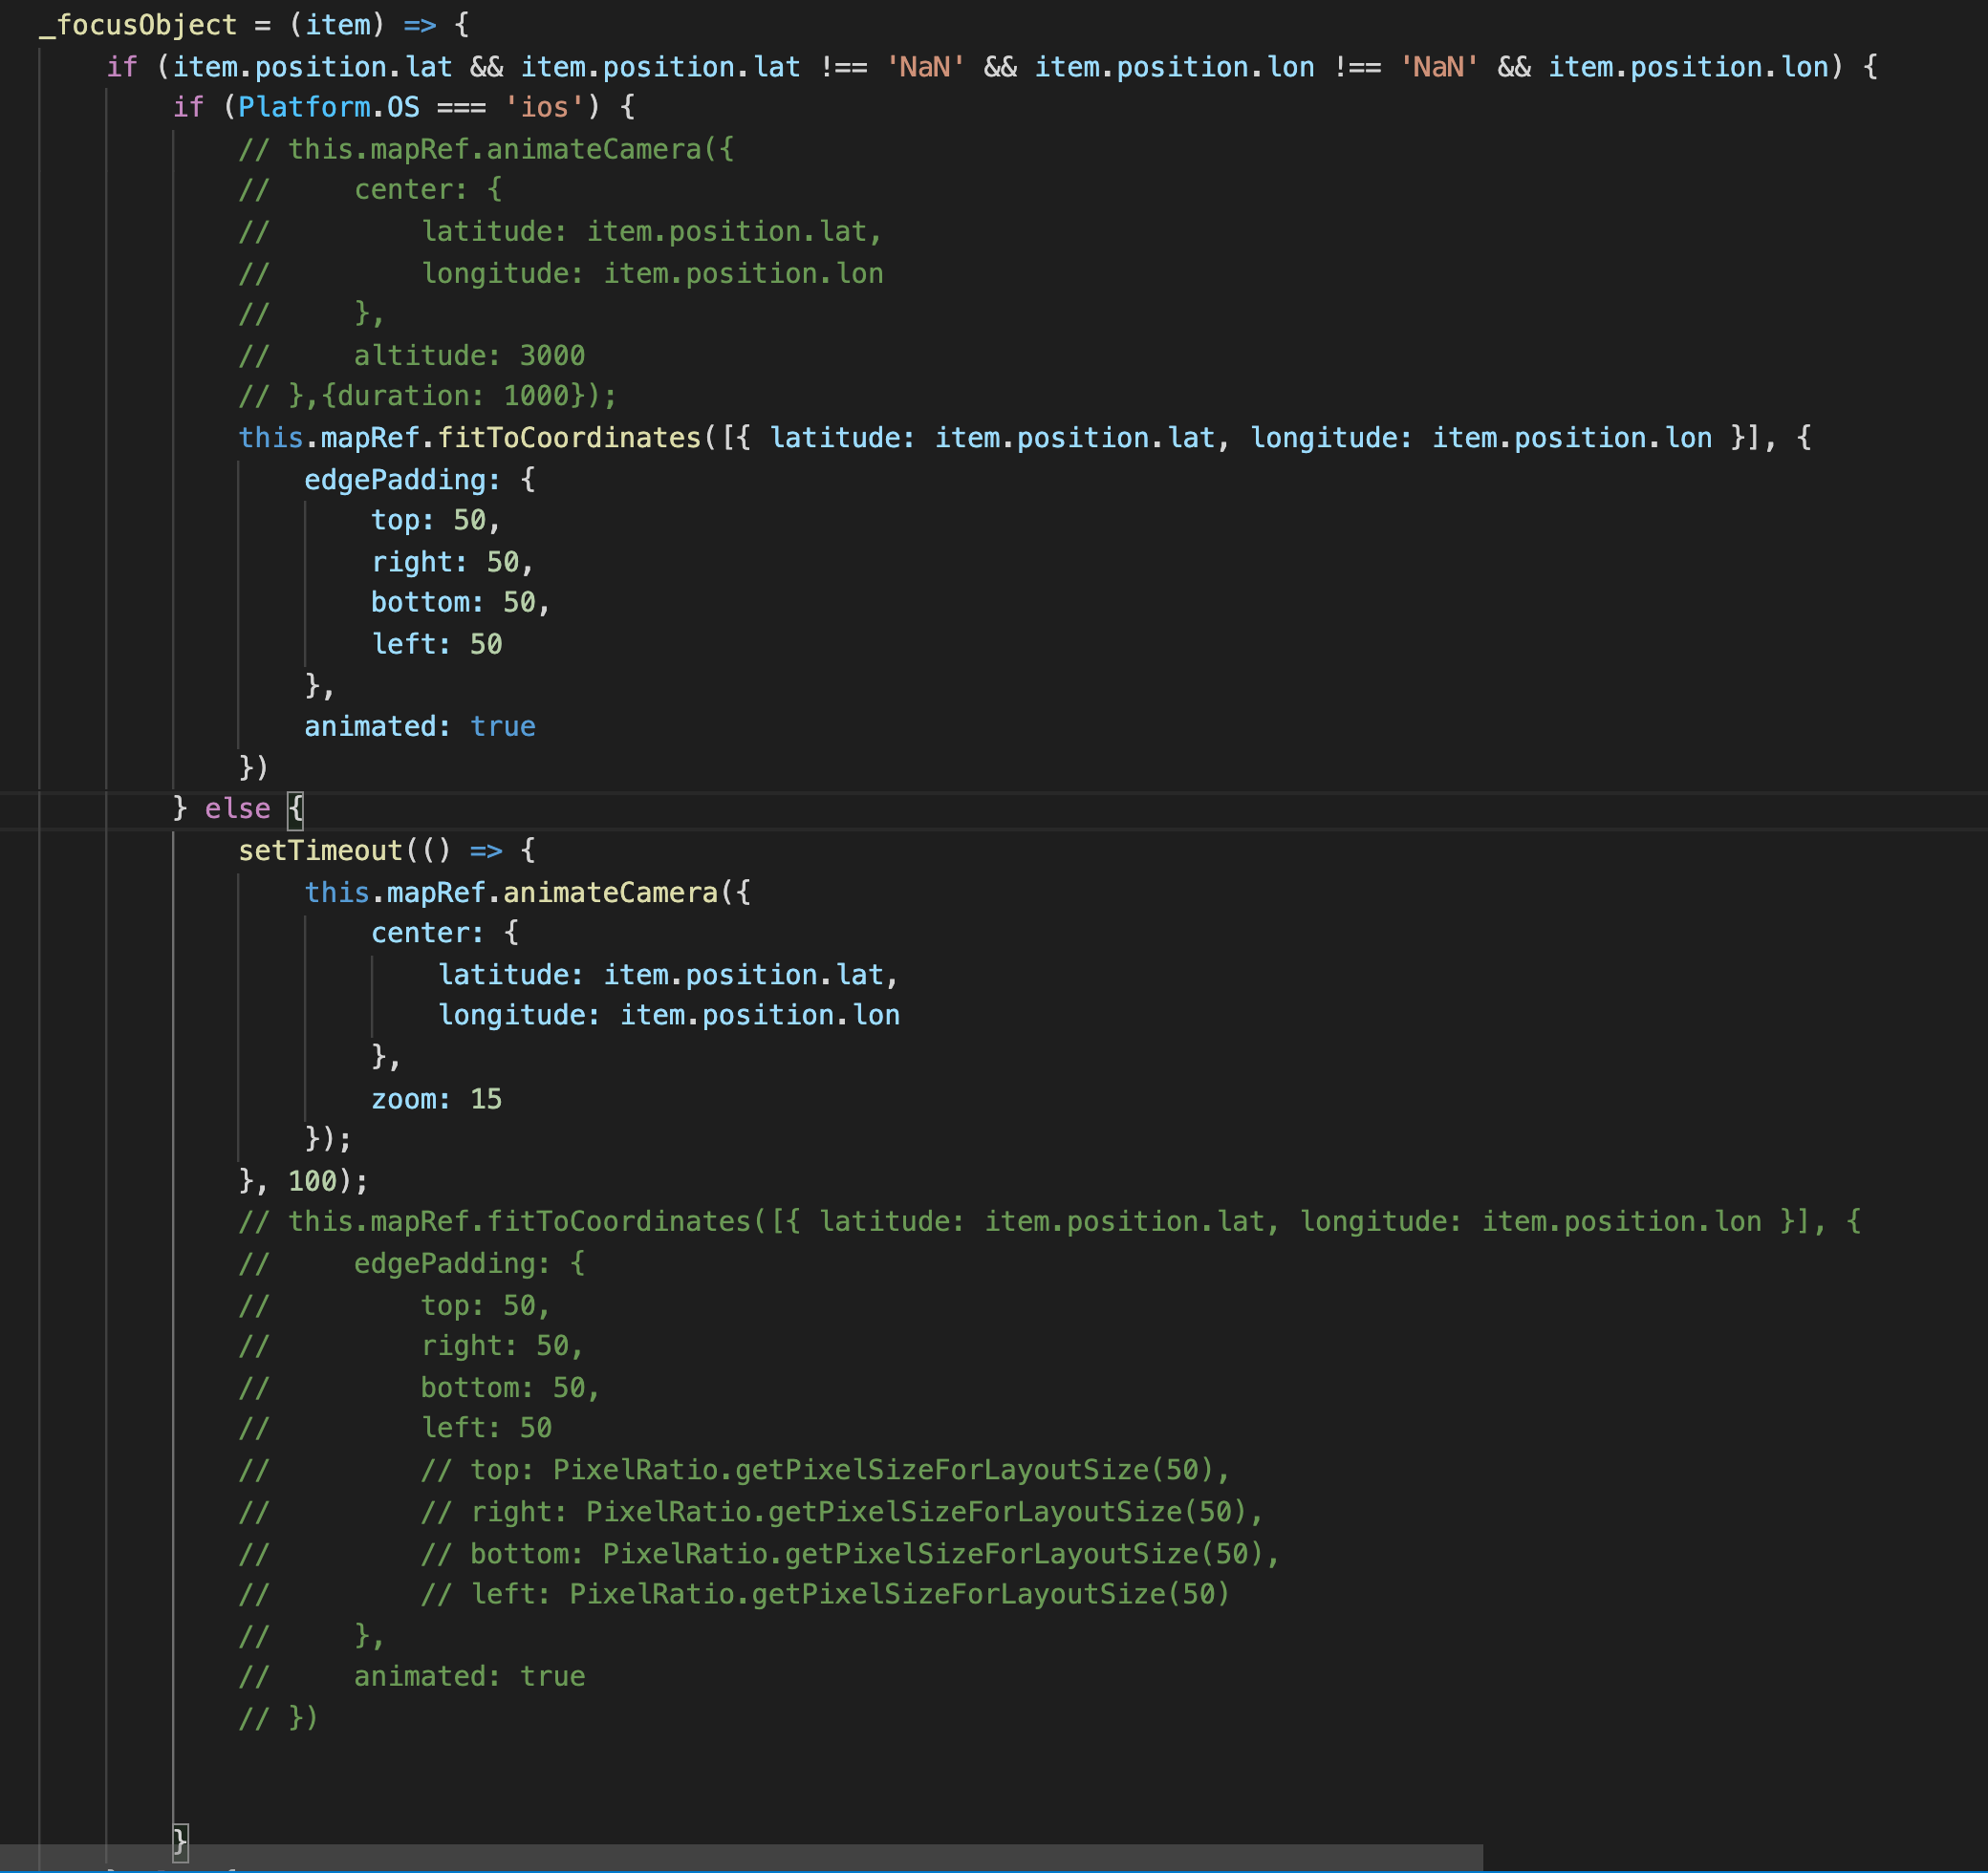Click the commented top: PixelRatio line
The image size is (1988, 1873).
pos(824,1470)
